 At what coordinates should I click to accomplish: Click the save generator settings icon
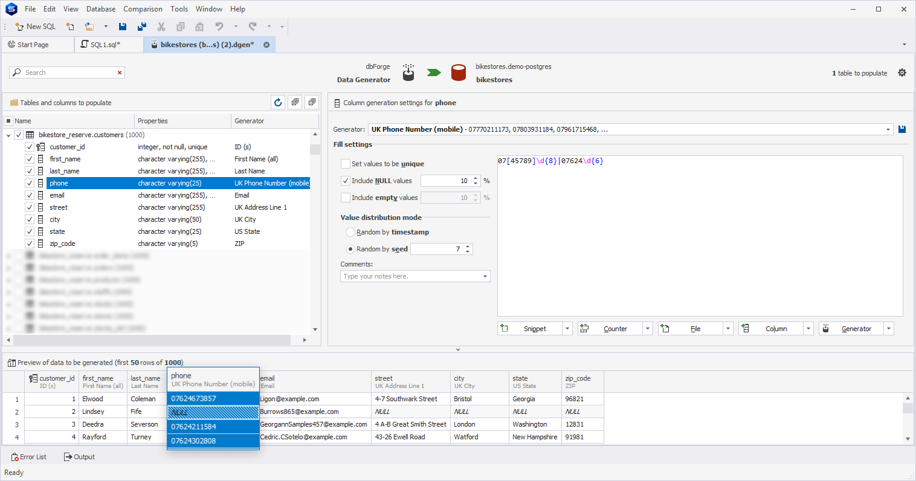pos(902,129)
